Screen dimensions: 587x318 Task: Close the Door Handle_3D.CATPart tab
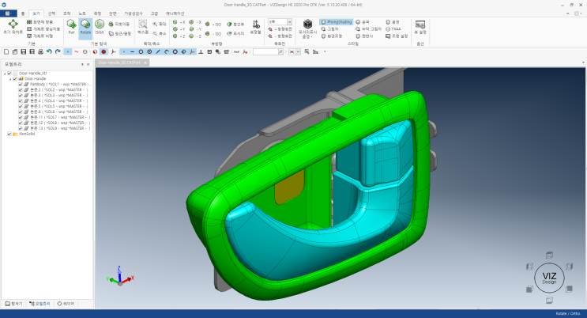145,63
